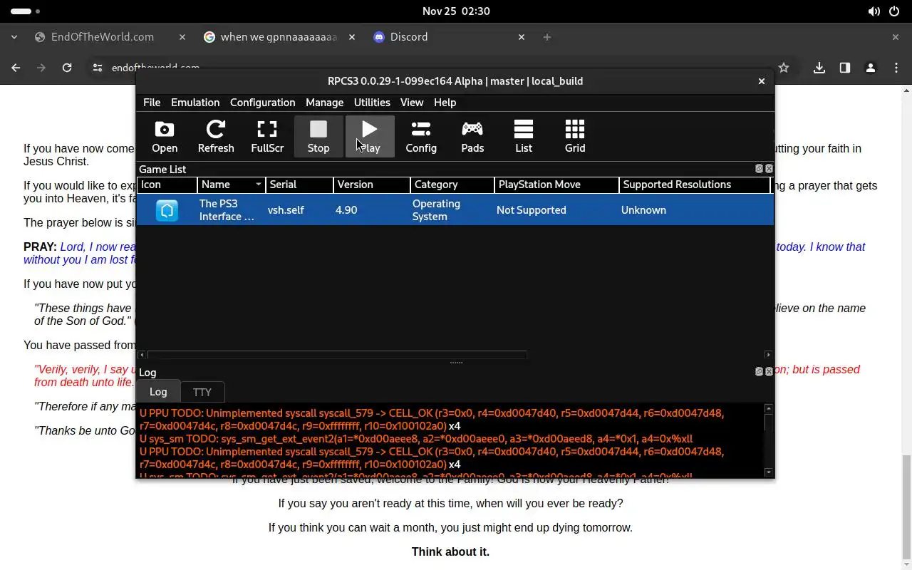Open the system volume indicator

pyautogui.click(x=874, y=11)
